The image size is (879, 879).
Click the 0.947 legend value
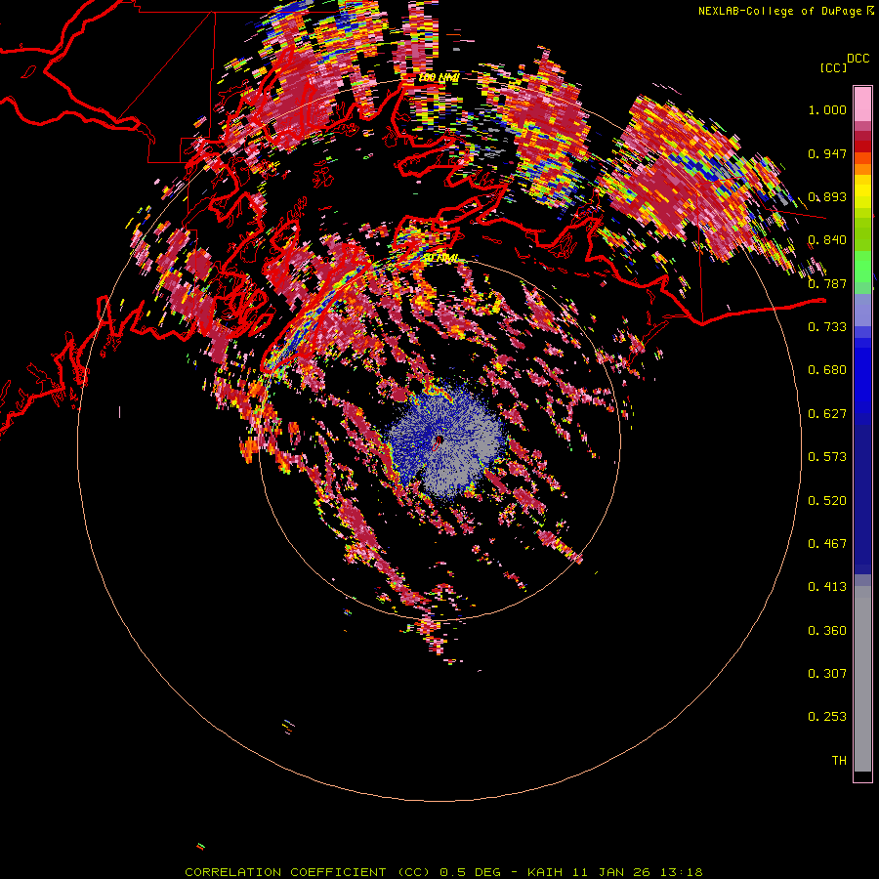827,153
